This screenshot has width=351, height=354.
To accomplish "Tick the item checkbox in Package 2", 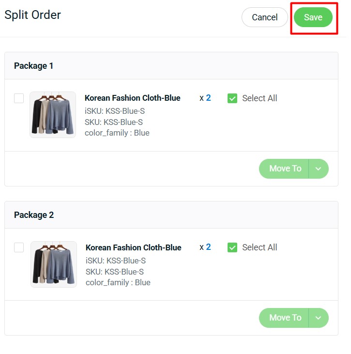I will coord(19,247).
